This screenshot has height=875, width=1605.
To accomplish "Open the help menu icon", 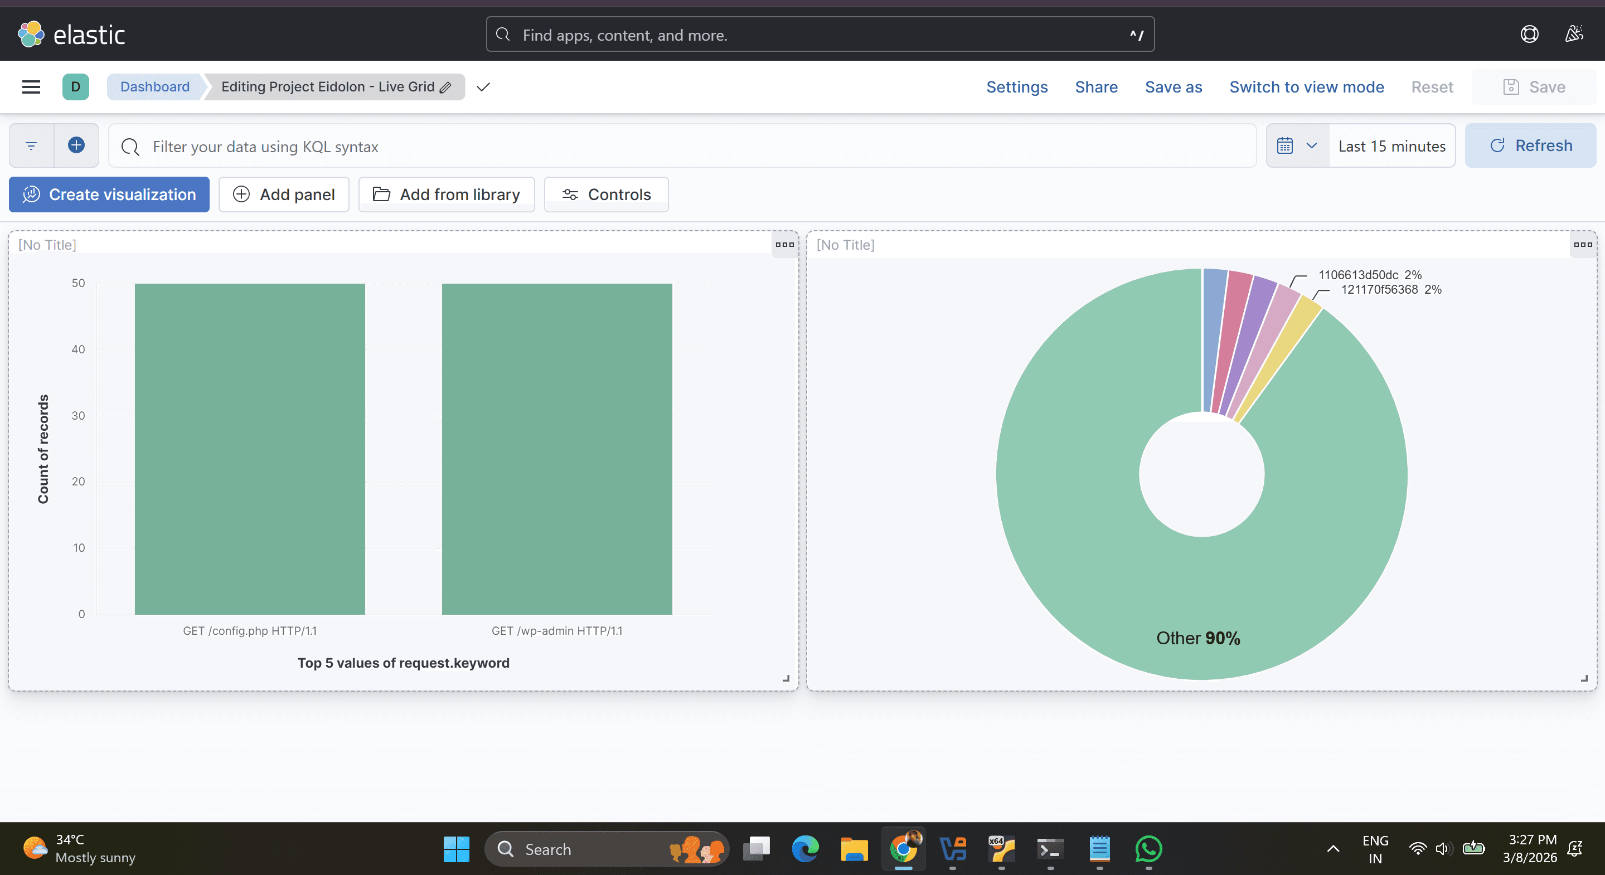I will [1529, 34].
